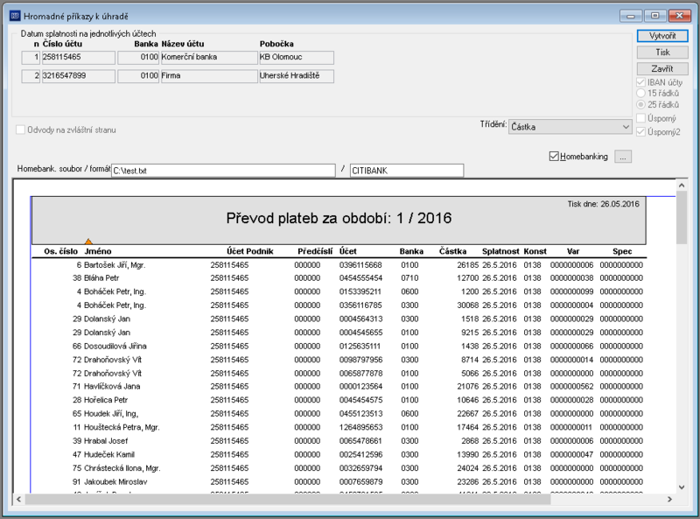Open the Třídění dropdown showing Částka
Screen dimensions: 700x519
click(570, 127)
